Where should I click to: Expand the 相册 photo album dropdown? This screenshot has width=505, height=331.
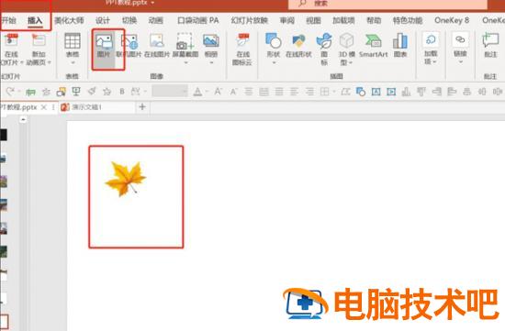click(x=211, y=62)
